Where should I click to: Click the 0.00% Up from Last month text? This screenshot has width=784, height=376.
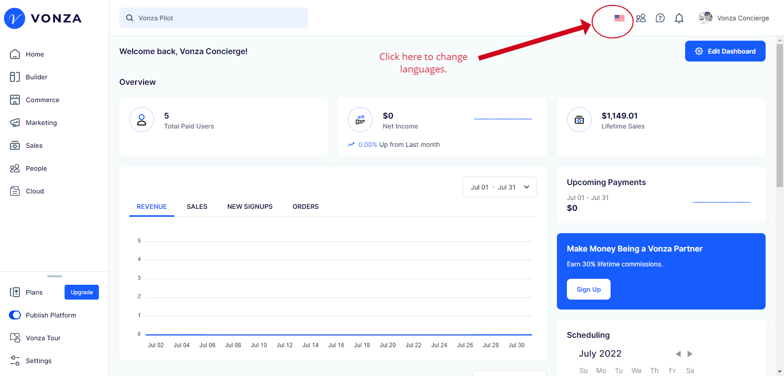[399, 144]
